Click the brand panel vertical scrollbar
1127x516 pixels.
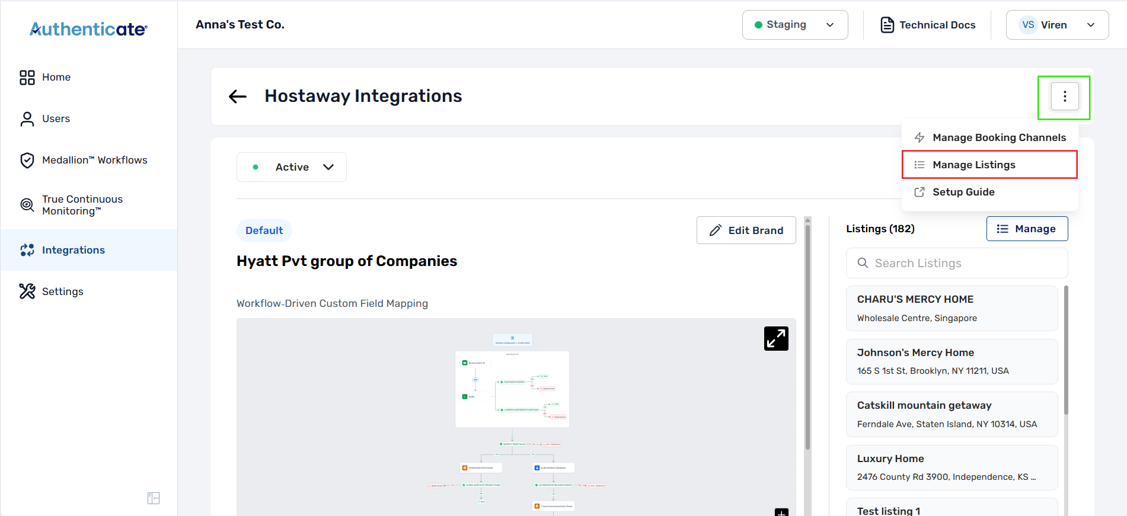[x=807, y=338]
